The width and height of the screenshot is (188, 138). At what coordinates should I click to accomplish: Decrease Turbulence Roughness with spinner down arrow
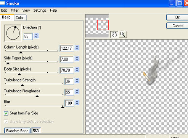[x=77, y=93]
